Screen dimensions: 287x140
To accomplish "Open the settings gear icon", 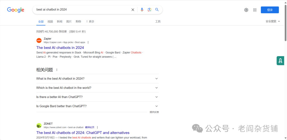I will coord(246,10).
